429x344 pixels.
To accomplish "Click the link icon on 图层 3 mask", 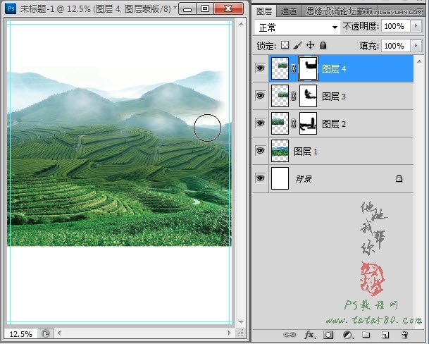I will (294, 96).
